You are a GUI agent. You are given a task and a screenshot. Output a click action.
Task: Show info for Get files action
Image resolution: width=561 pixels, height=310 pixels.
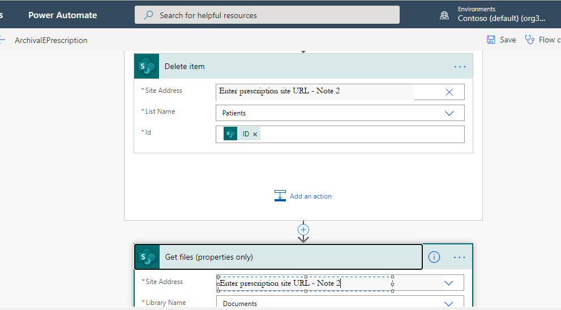(434, 257)
